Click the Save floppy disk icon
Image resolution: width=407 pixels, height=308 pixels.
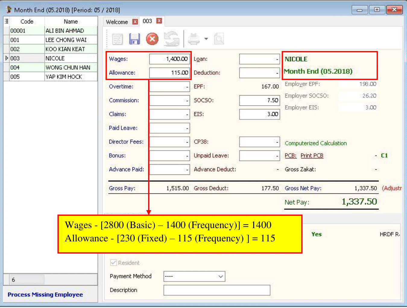click(x=134, y=39)
